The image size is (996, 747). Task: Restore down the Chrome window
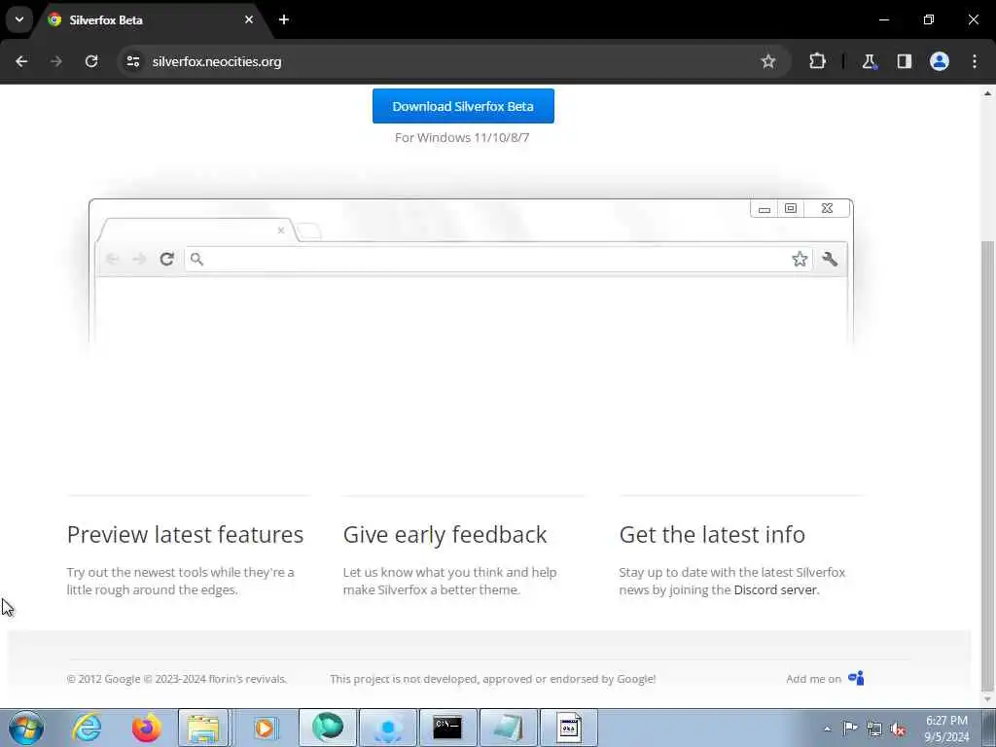click(x=929, y=19)
